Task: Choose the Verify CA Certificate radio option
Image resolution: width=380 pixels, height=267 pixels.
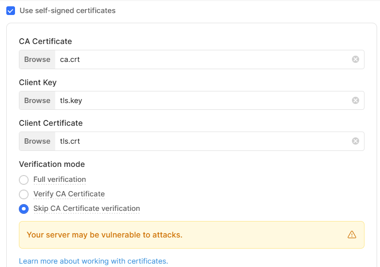Action: pos(24,194)
